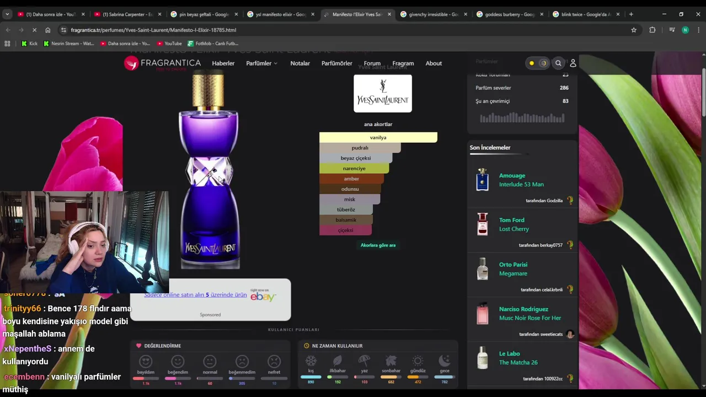Vote the 'beğenmedim' sad face rating

(x=242, y=362)
